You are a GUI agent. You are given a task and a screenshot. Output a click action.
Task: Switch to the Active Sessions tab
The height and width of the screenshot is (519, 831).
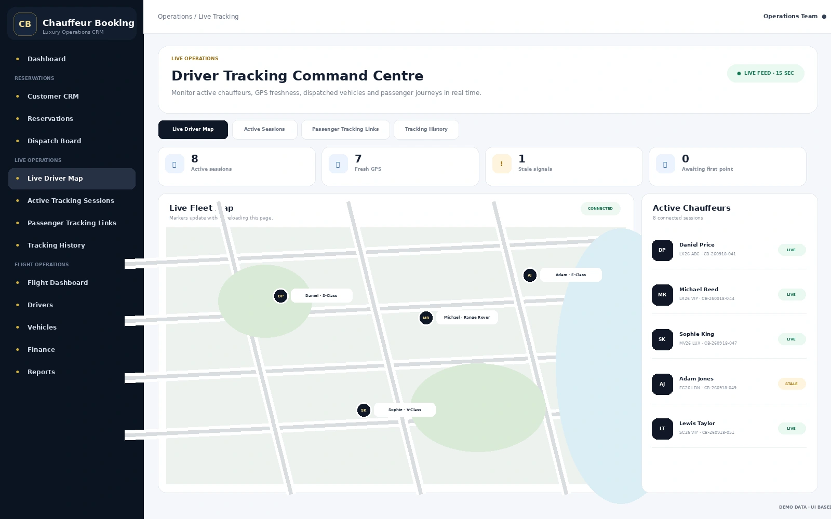pos(264,130)
